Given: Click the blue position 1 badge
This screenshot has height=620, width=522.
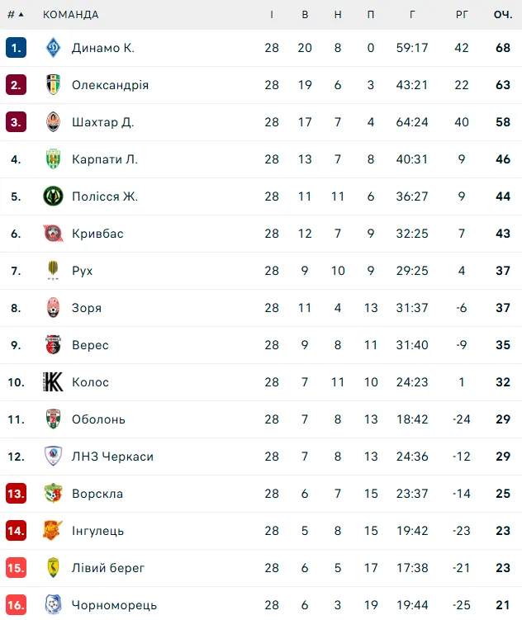Looking at the screenshot, I should click(17, 48).
